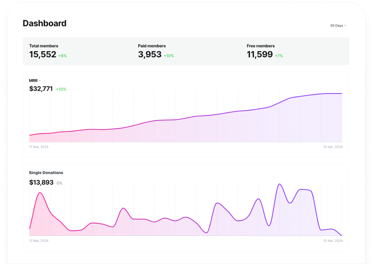
Task: Click the Single Donations chart title
Action: click(x=46, y=173)
